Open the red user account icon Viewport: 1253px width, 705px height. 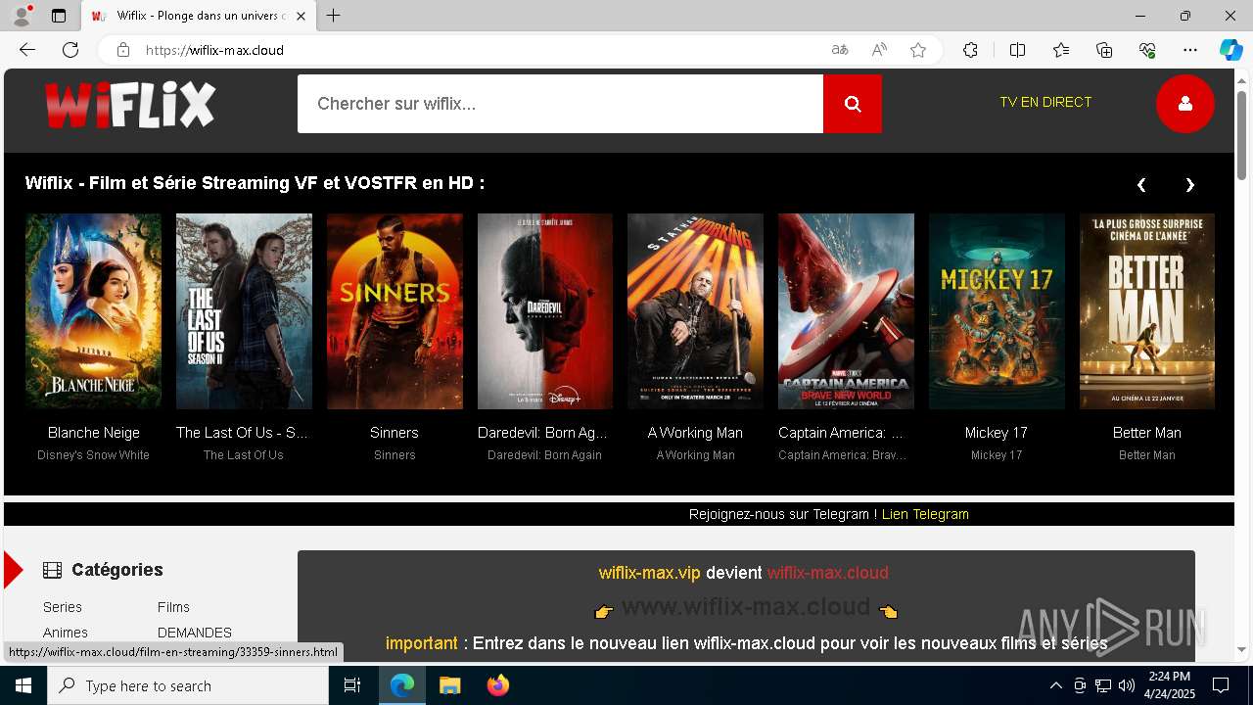[x=1184, y=104]
